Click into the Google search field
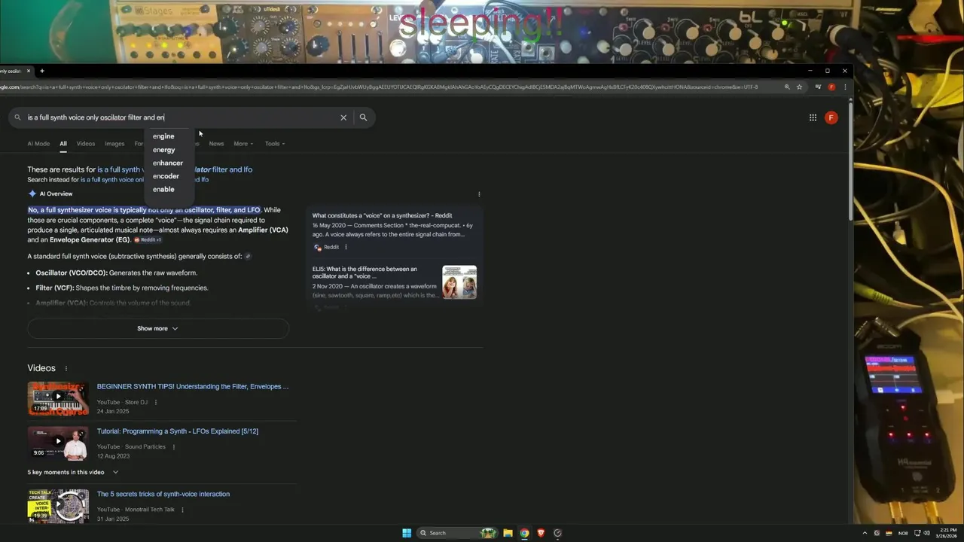Image resolution: width=964 pixels, height=542 pixels. 181,117
